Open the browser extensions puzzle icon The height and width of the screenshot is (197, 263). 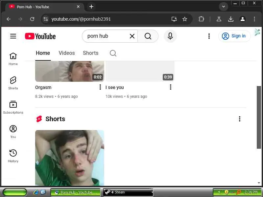click(x=201, y=19)
